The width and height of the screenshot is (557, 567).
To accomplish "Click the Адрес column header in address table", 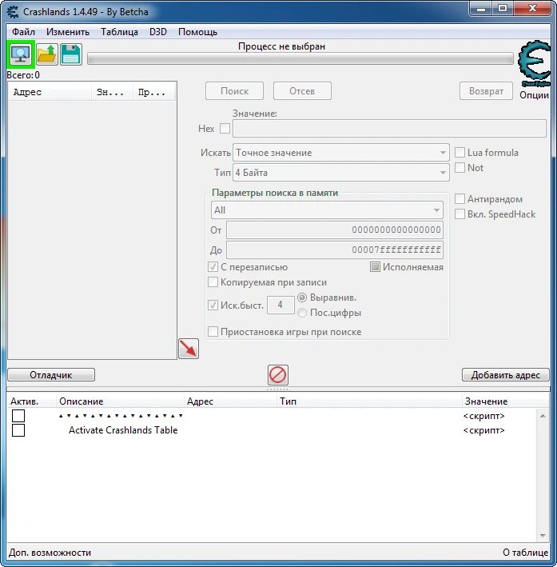I will (x=230, y=401).
